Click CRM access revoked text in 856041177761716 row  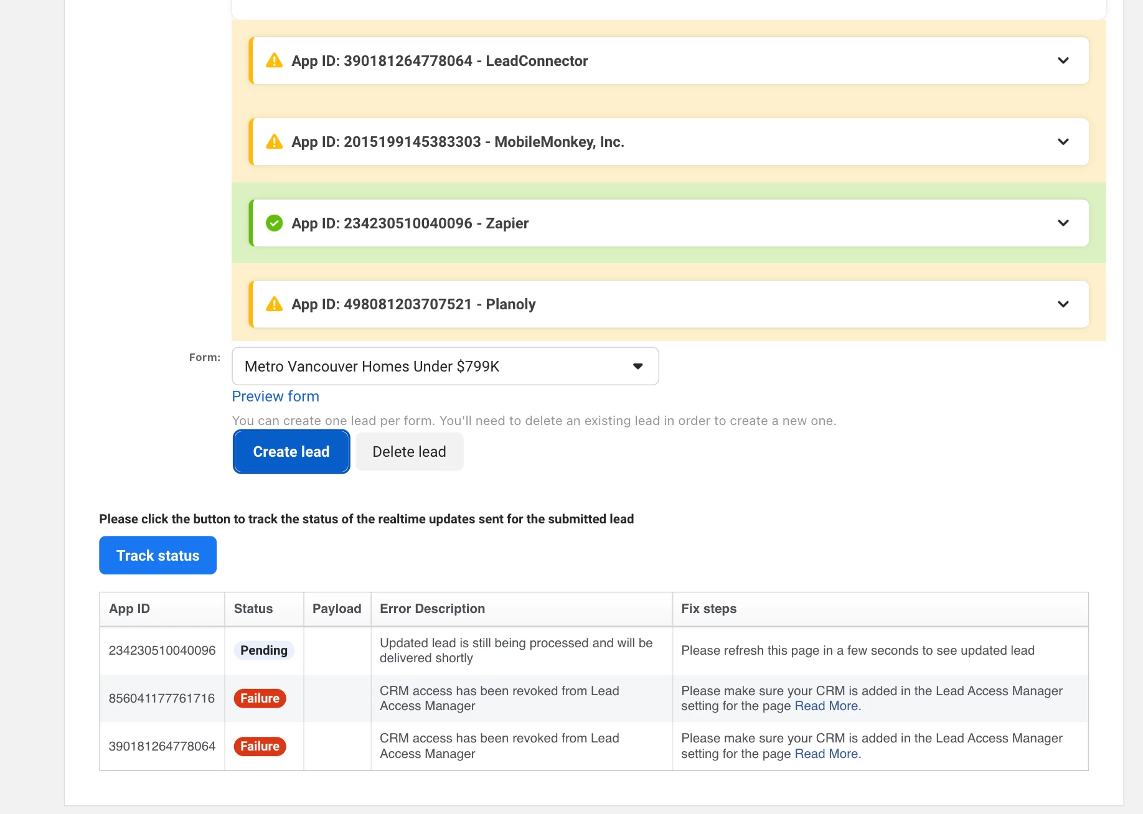click(499, 698)
